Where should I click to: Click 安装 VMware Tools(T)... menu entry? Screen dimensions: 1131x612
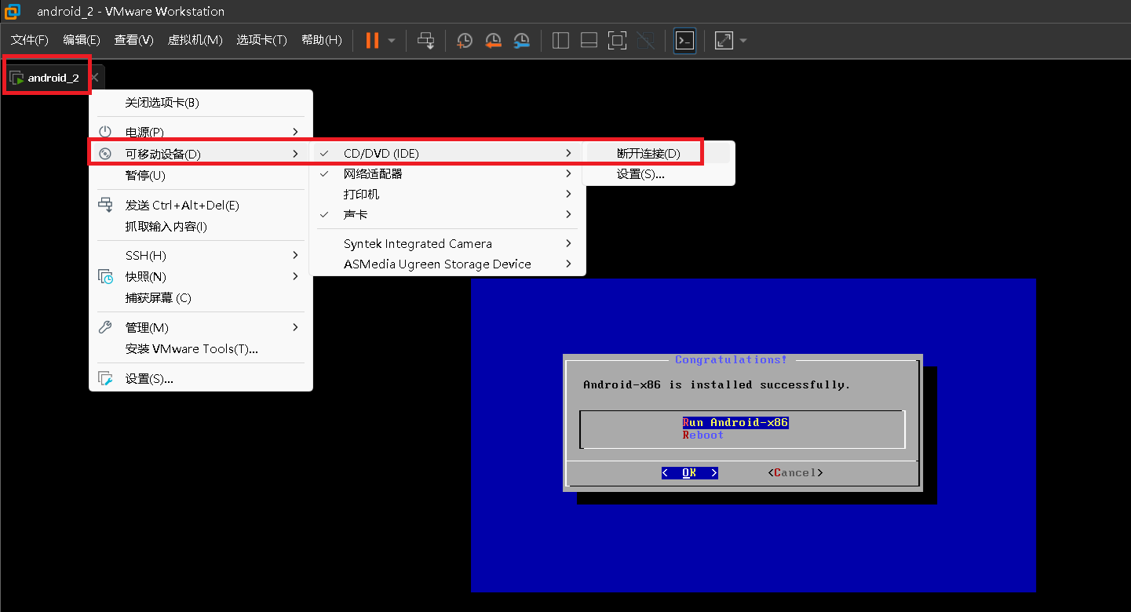tap(201, 349)
